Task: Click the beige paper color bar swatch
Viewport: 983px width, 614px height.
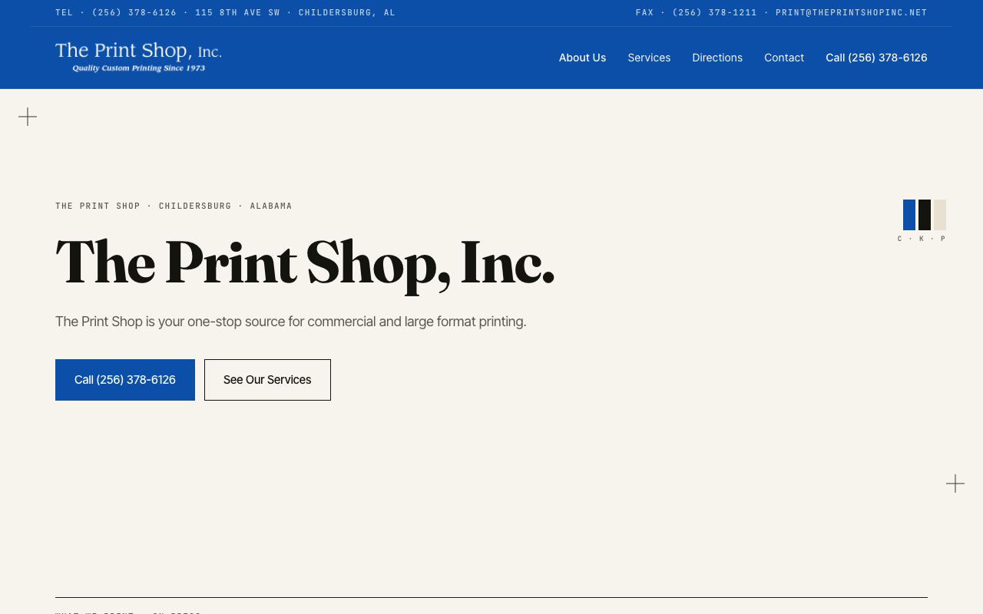Action: point(940,215)
